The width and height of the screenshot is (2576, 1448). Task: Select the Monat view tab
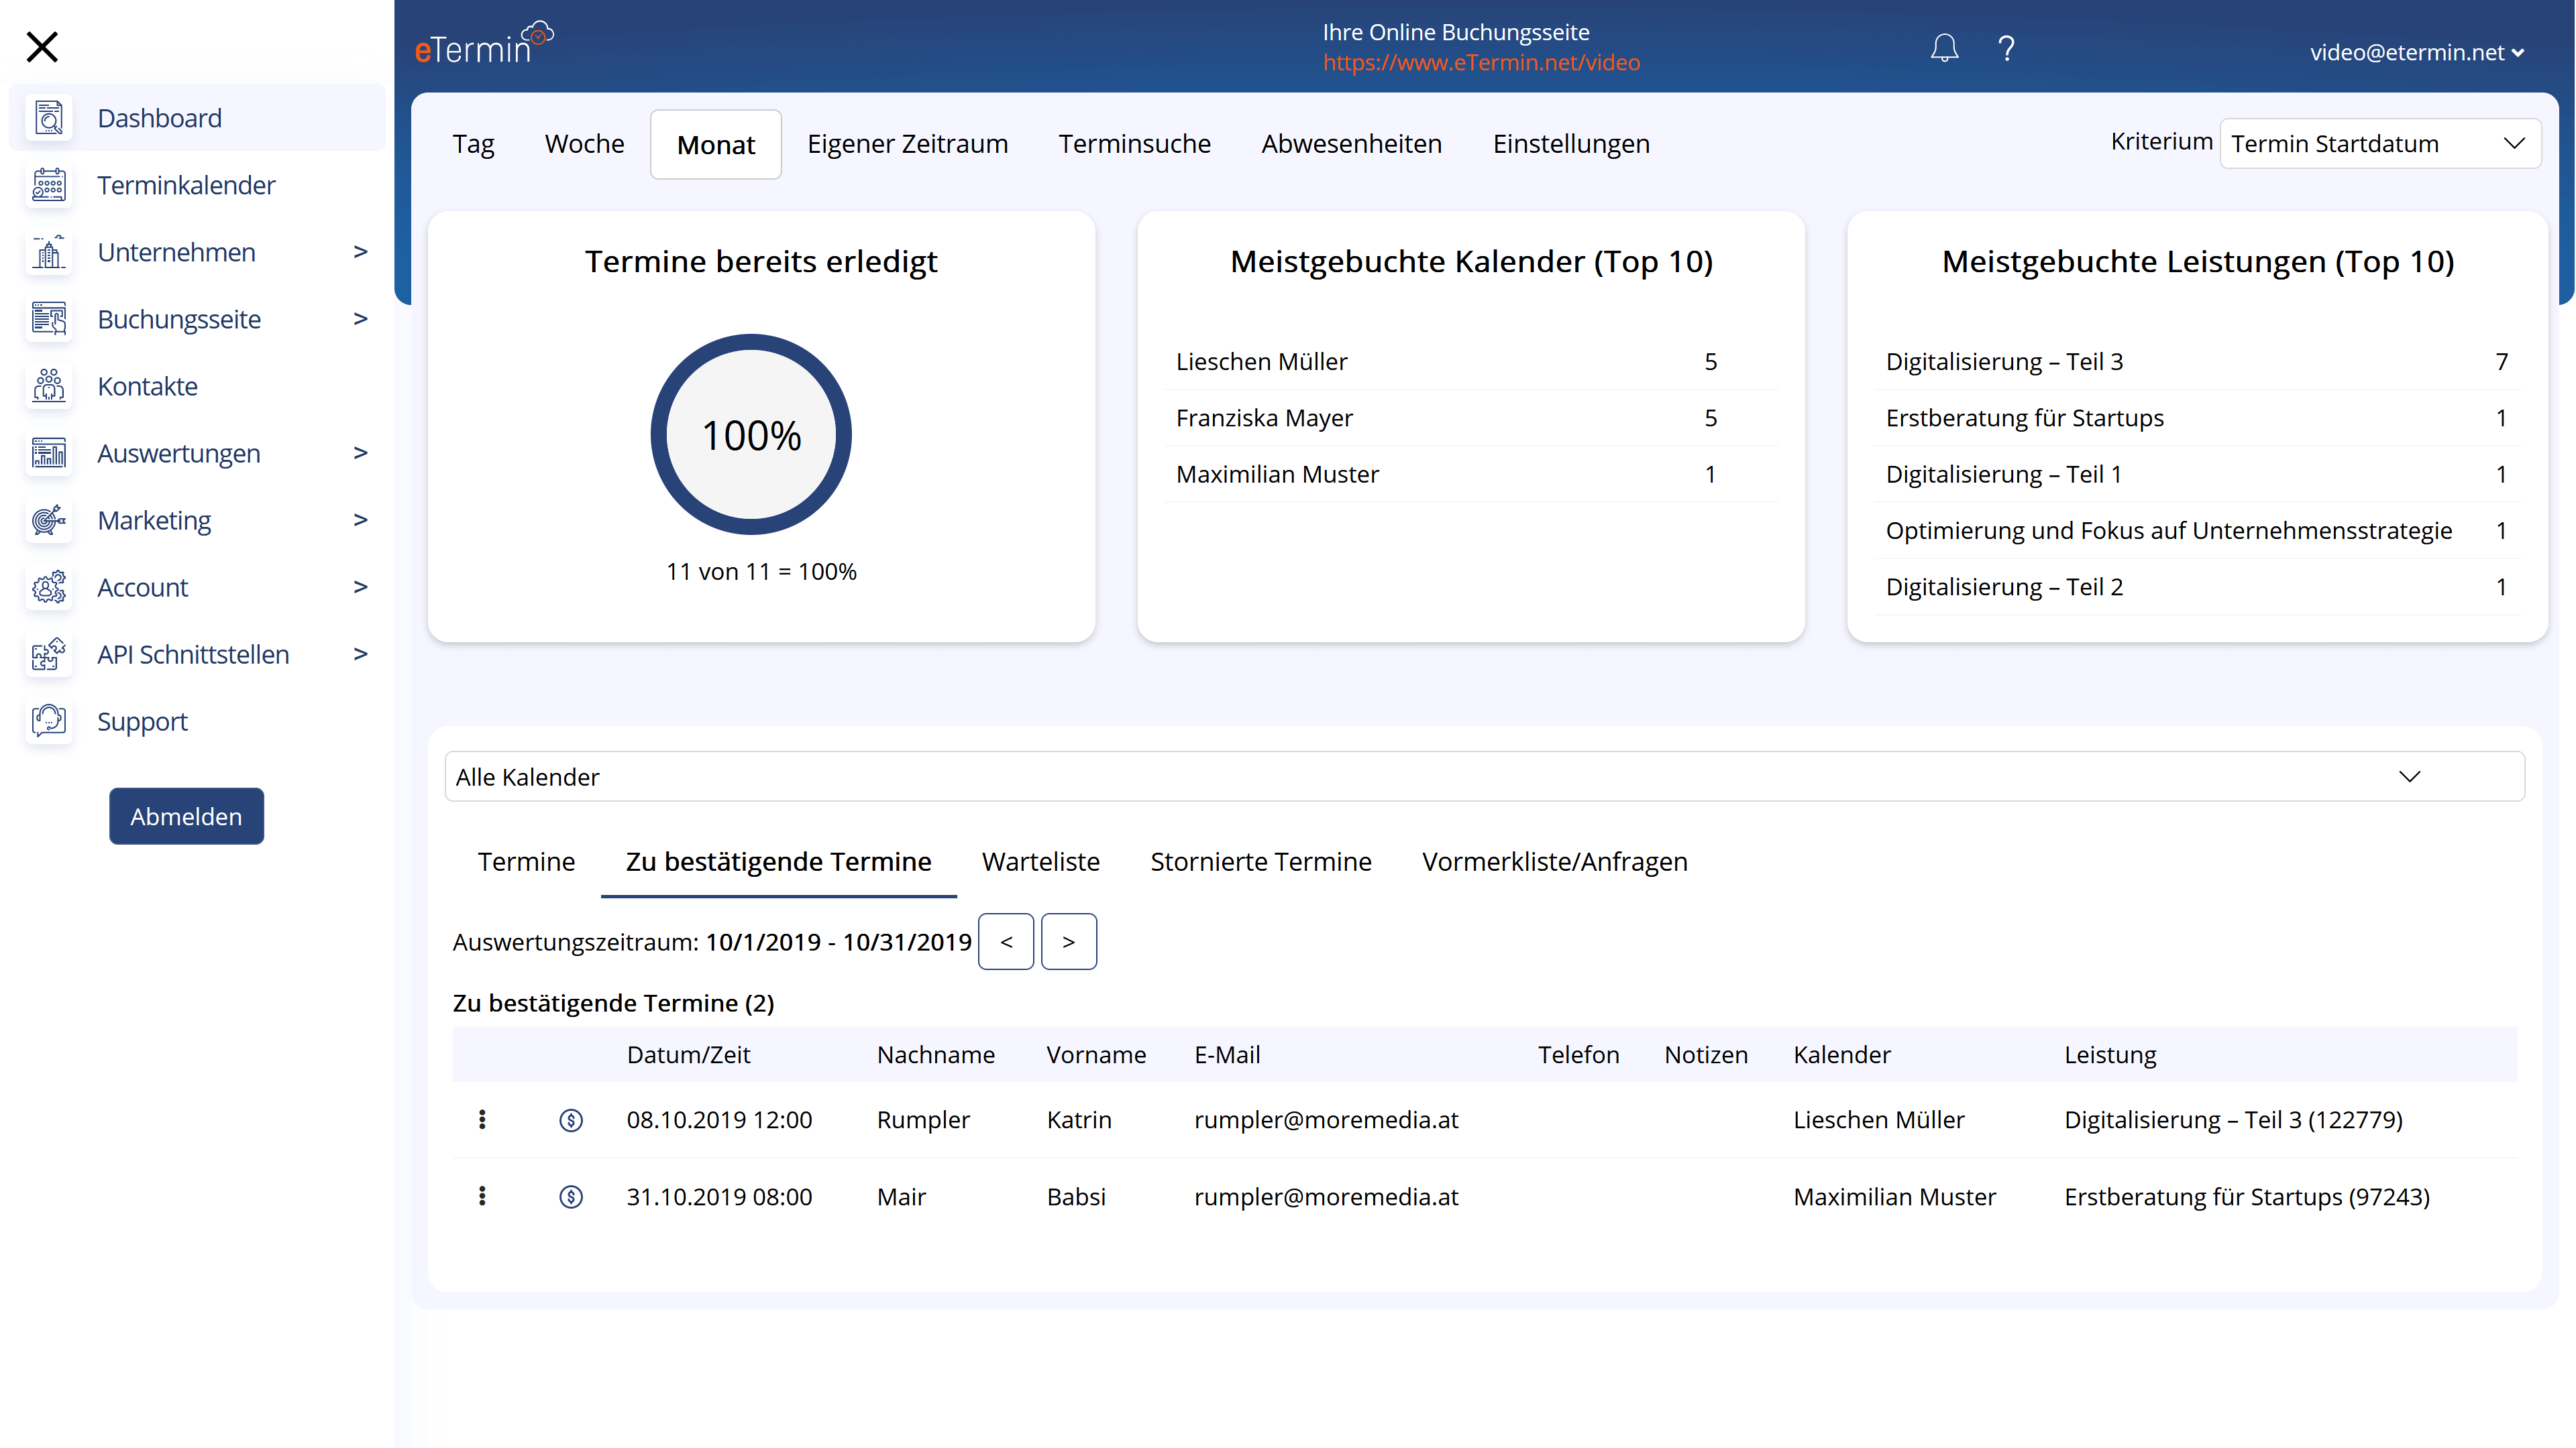tap(716, 145)
